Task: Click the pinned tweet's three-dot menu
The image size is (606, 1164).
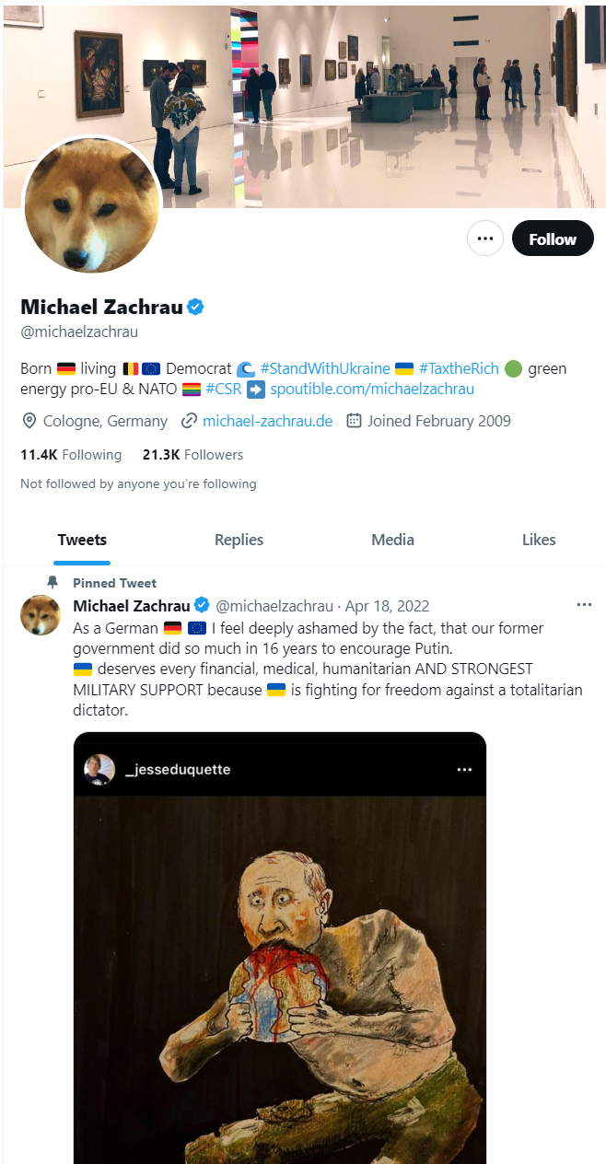Action: pos(584,605)
